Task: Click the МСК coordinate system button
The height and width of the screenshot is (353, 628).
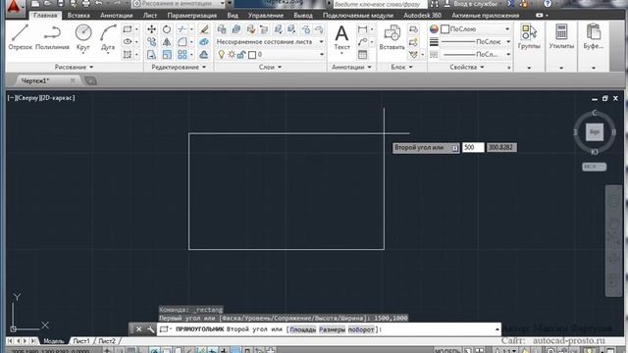Action: point(594,167)
